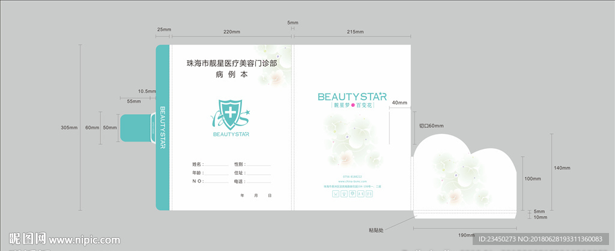Select the title 珠海市靓星医疗美容门诊部
Screen dimensions: 615x251
232,62
